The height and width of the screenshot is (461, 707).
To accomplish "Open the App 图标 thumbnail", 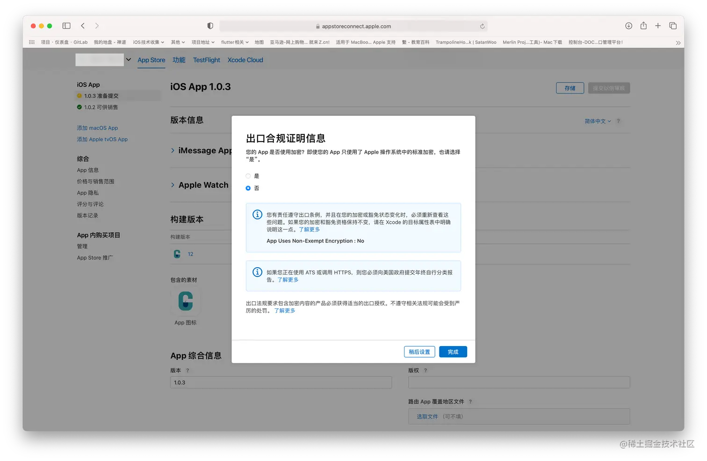I will [186, 301].
